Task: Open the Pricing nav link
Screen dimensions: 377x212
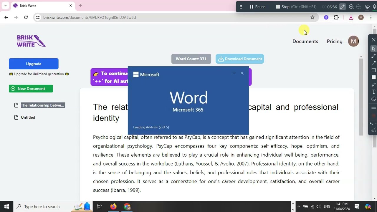Action: [335, 41]
